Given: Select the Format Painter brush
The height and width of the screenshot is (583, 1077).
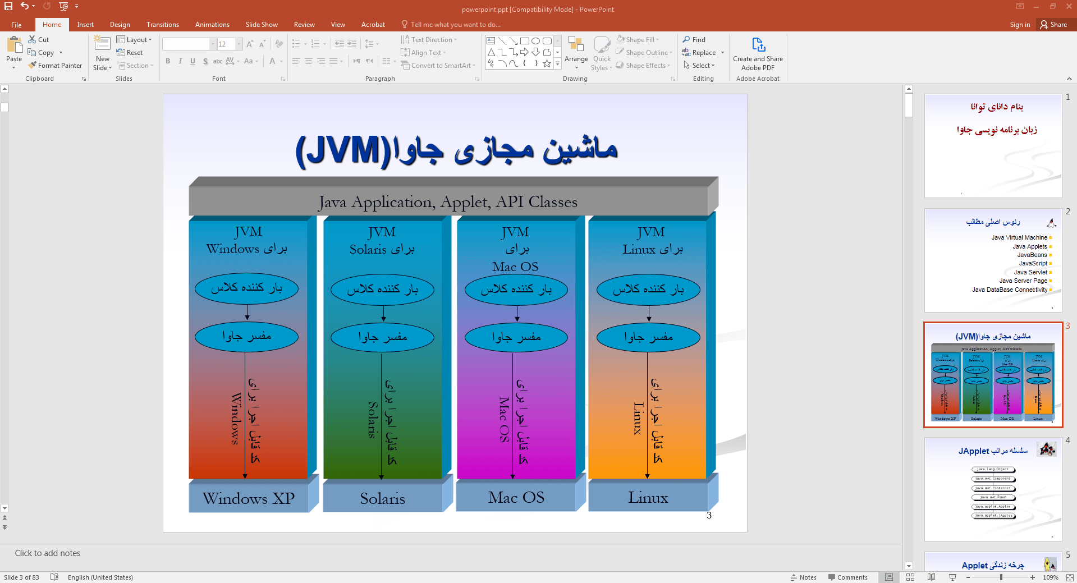Looking at the screenshot, I should click(x=32, y=65).
